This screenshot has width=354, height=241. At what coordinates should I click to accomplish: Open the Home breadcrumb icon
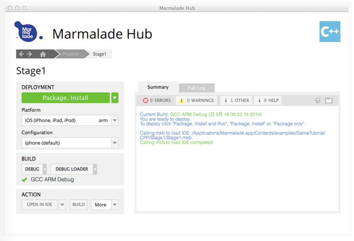pyautogui.click(x=43, y=54)
